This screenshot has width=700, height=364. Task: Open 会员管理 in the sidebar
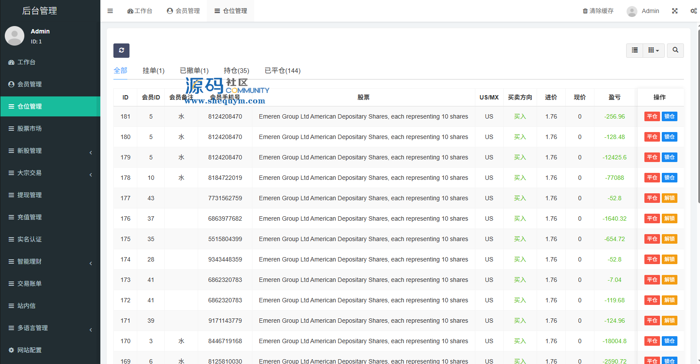(x=30, y=84)
